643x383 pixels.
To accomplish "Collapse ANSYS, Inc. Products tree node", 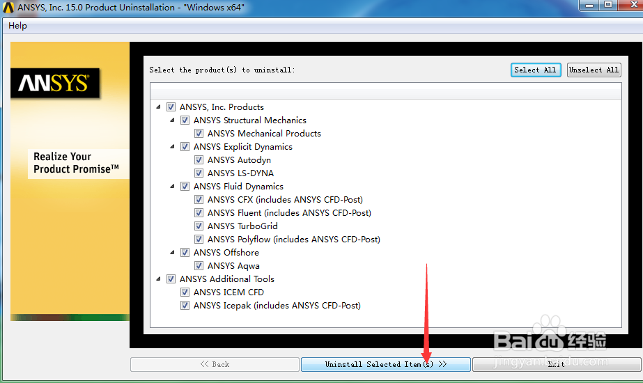I will coord(158,107).
